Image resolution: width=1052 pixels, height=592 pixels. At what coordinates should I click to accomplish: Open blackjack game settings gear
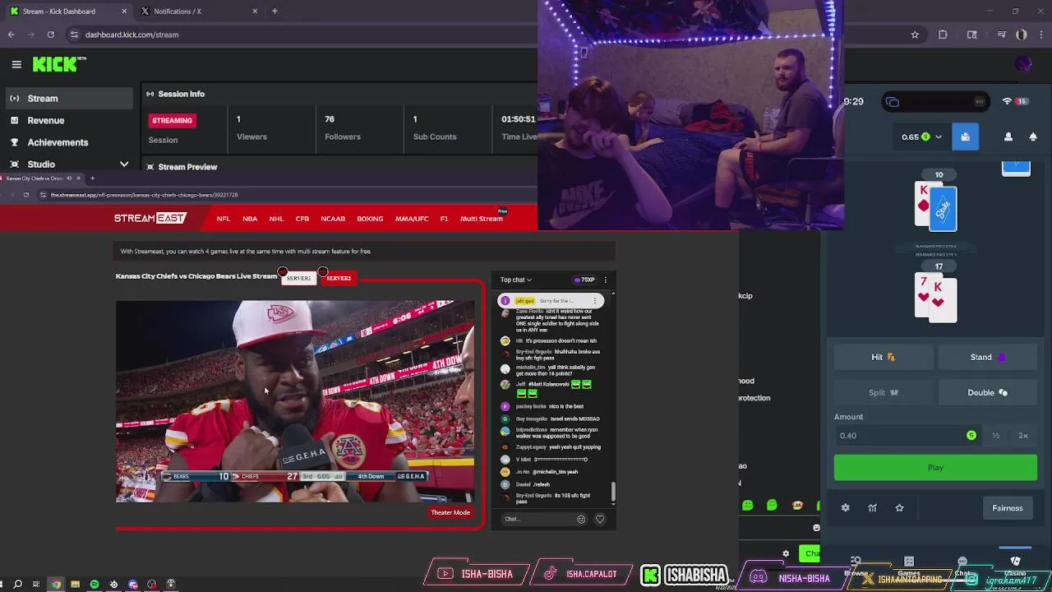[845, 508]
